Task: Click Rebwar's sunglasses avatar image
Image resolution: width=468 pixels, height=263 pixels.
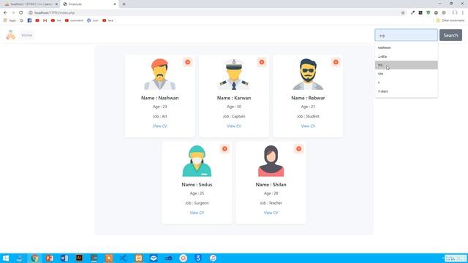Action: [x=308, y=75]
